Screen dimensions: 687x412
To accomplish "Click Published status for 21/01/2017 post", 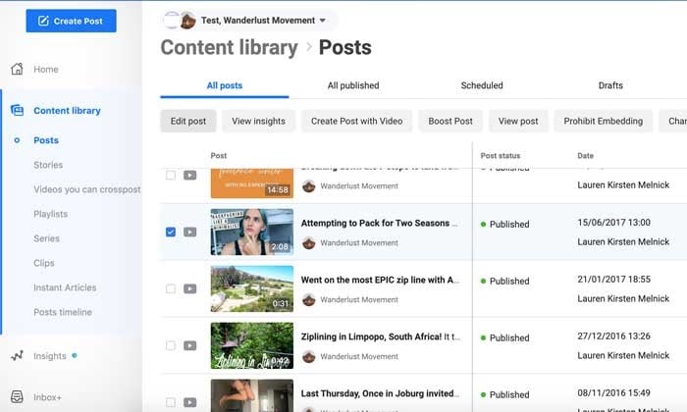I will (505, 282).
